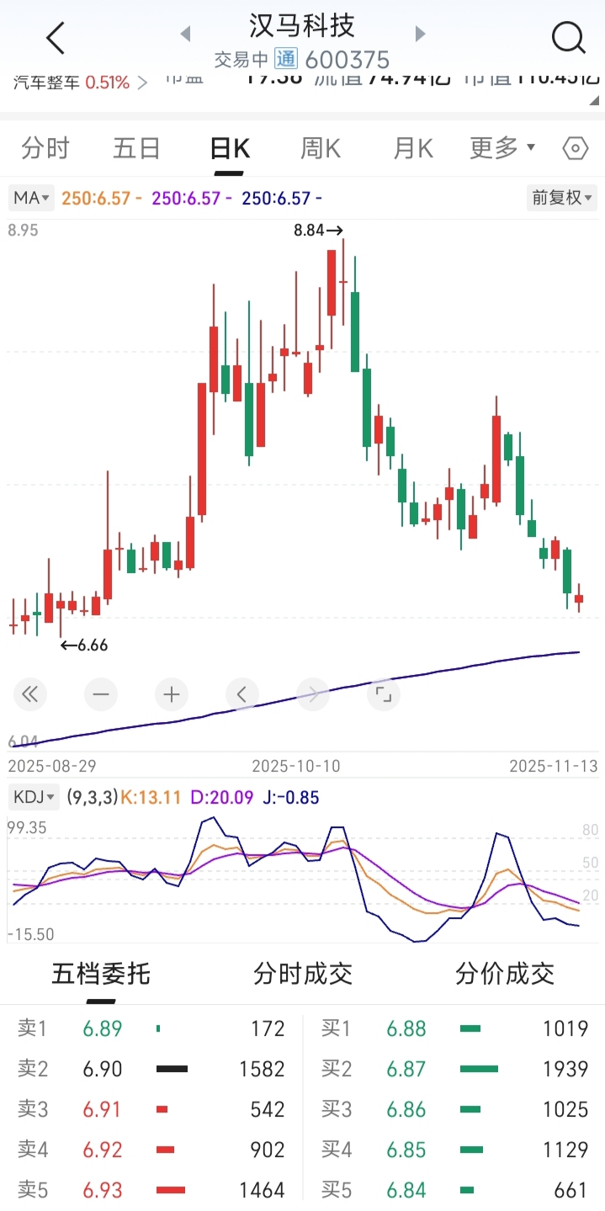Select the 日K tab
Viewport: 605px width, 1211px height.
tap(230, 148)
